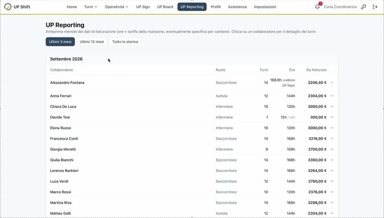384x218 pixels.
Task: Expand Alessandro Fontana's shift details
Action: coord(332,83)
